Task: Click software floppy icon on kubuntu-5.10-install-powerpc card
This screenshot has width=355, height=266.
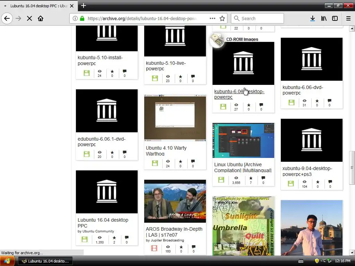Action: coord(87,73)
